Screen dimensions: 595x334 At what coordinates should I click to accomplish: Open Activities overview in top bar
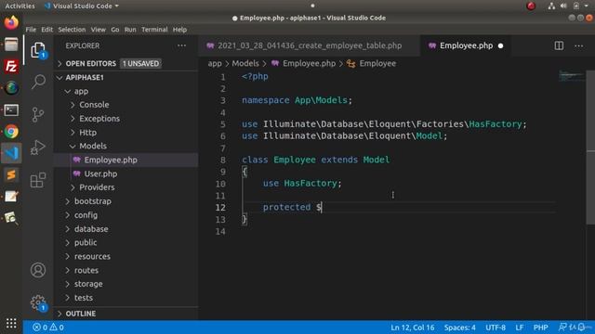(20, 6)
